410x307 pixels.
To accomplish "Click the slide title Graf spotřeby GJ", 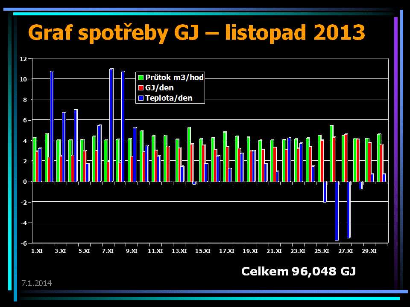I will 196,33.
